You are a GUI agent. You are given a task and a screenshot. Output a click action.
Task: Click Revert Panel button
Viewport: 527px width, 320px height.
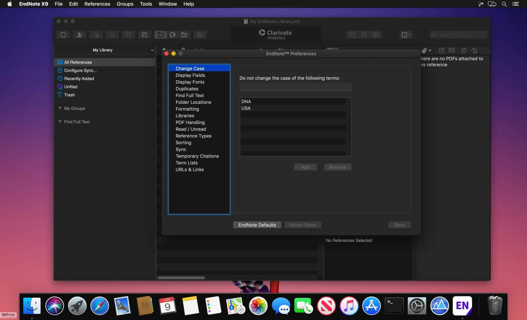(303, 225)
